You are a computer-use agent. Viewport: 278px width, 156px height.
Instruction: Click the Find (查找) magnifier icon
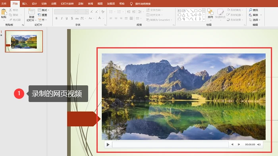coord(251,10)
